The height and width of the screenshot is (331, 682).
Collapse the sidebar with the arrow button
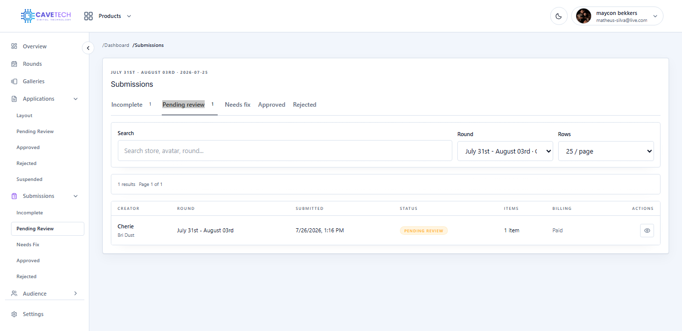(88, 48)
